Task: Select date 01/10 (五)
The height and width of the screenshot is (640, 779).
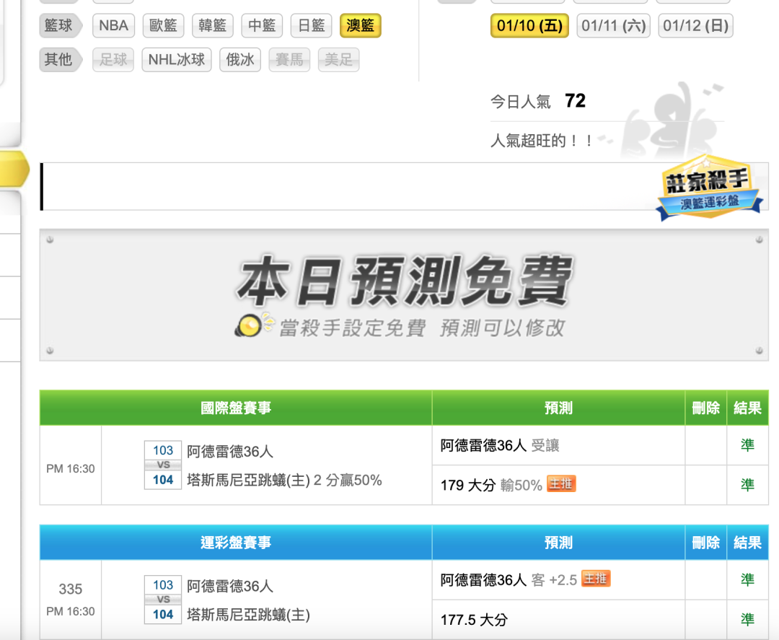Action: (529, 26)
